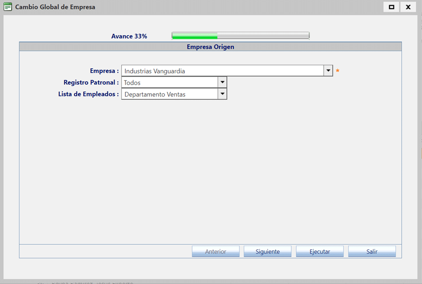Click the Empresa Origen section header
422x284 pixels.
point(210,47)
